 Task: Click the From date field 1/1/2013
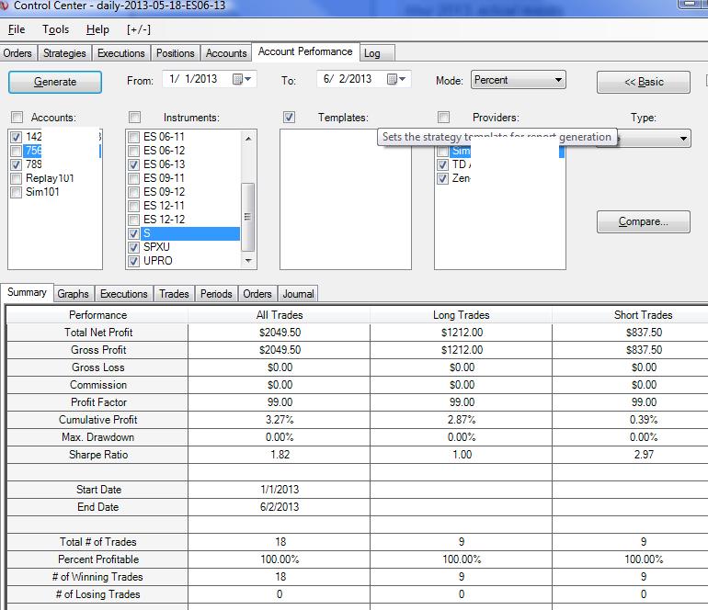coord(210,79)
